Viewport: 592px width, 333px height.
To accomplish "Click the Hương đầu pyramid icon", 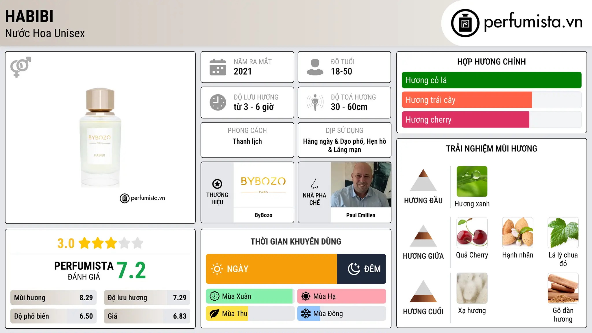I will click(x=423, y=180).
